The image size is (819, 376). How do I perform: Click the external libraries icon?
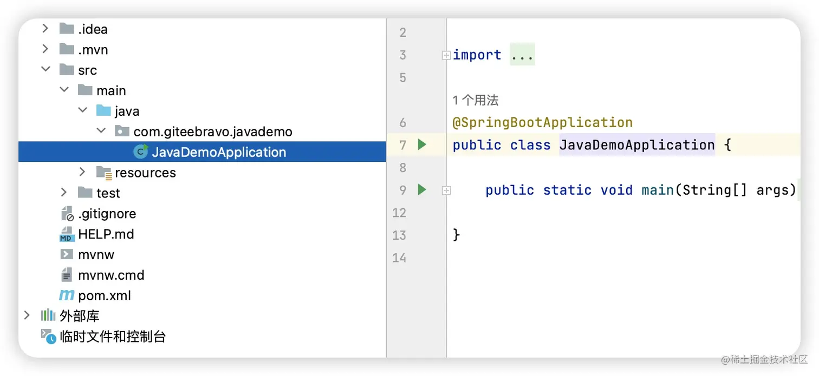click(x=48, y=315)
